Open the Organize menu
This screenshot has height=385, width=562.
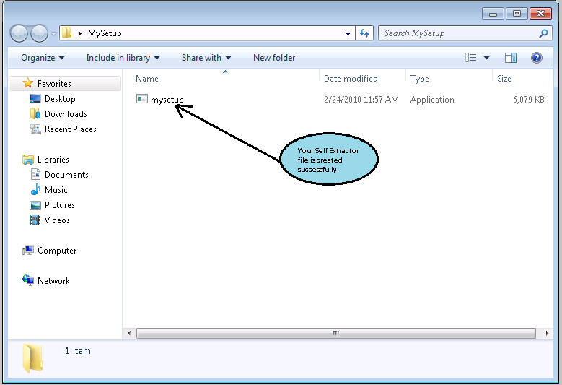(43, 58)
